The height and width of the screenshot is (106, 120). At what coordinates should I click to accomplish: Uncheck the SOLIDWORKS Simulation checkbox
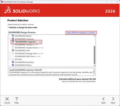pos(13,62)
